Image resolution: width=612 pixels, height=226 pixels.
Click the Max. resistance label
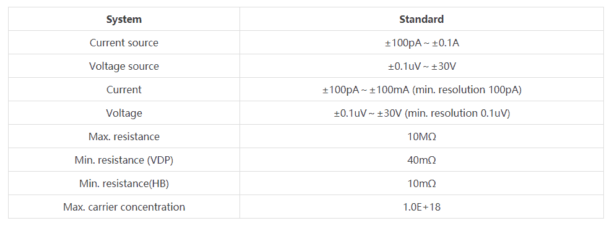pos(124,136)
